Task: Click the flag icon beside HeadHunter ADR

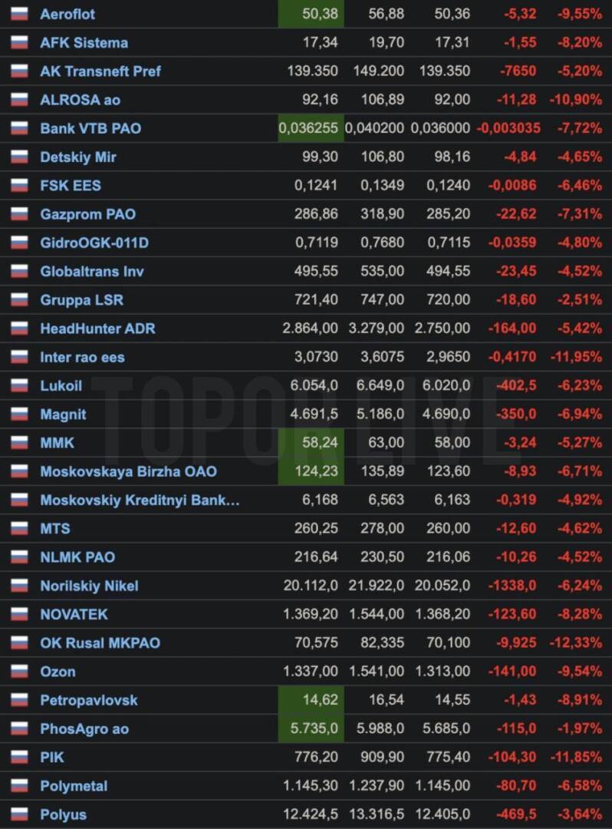Action: 19,329
